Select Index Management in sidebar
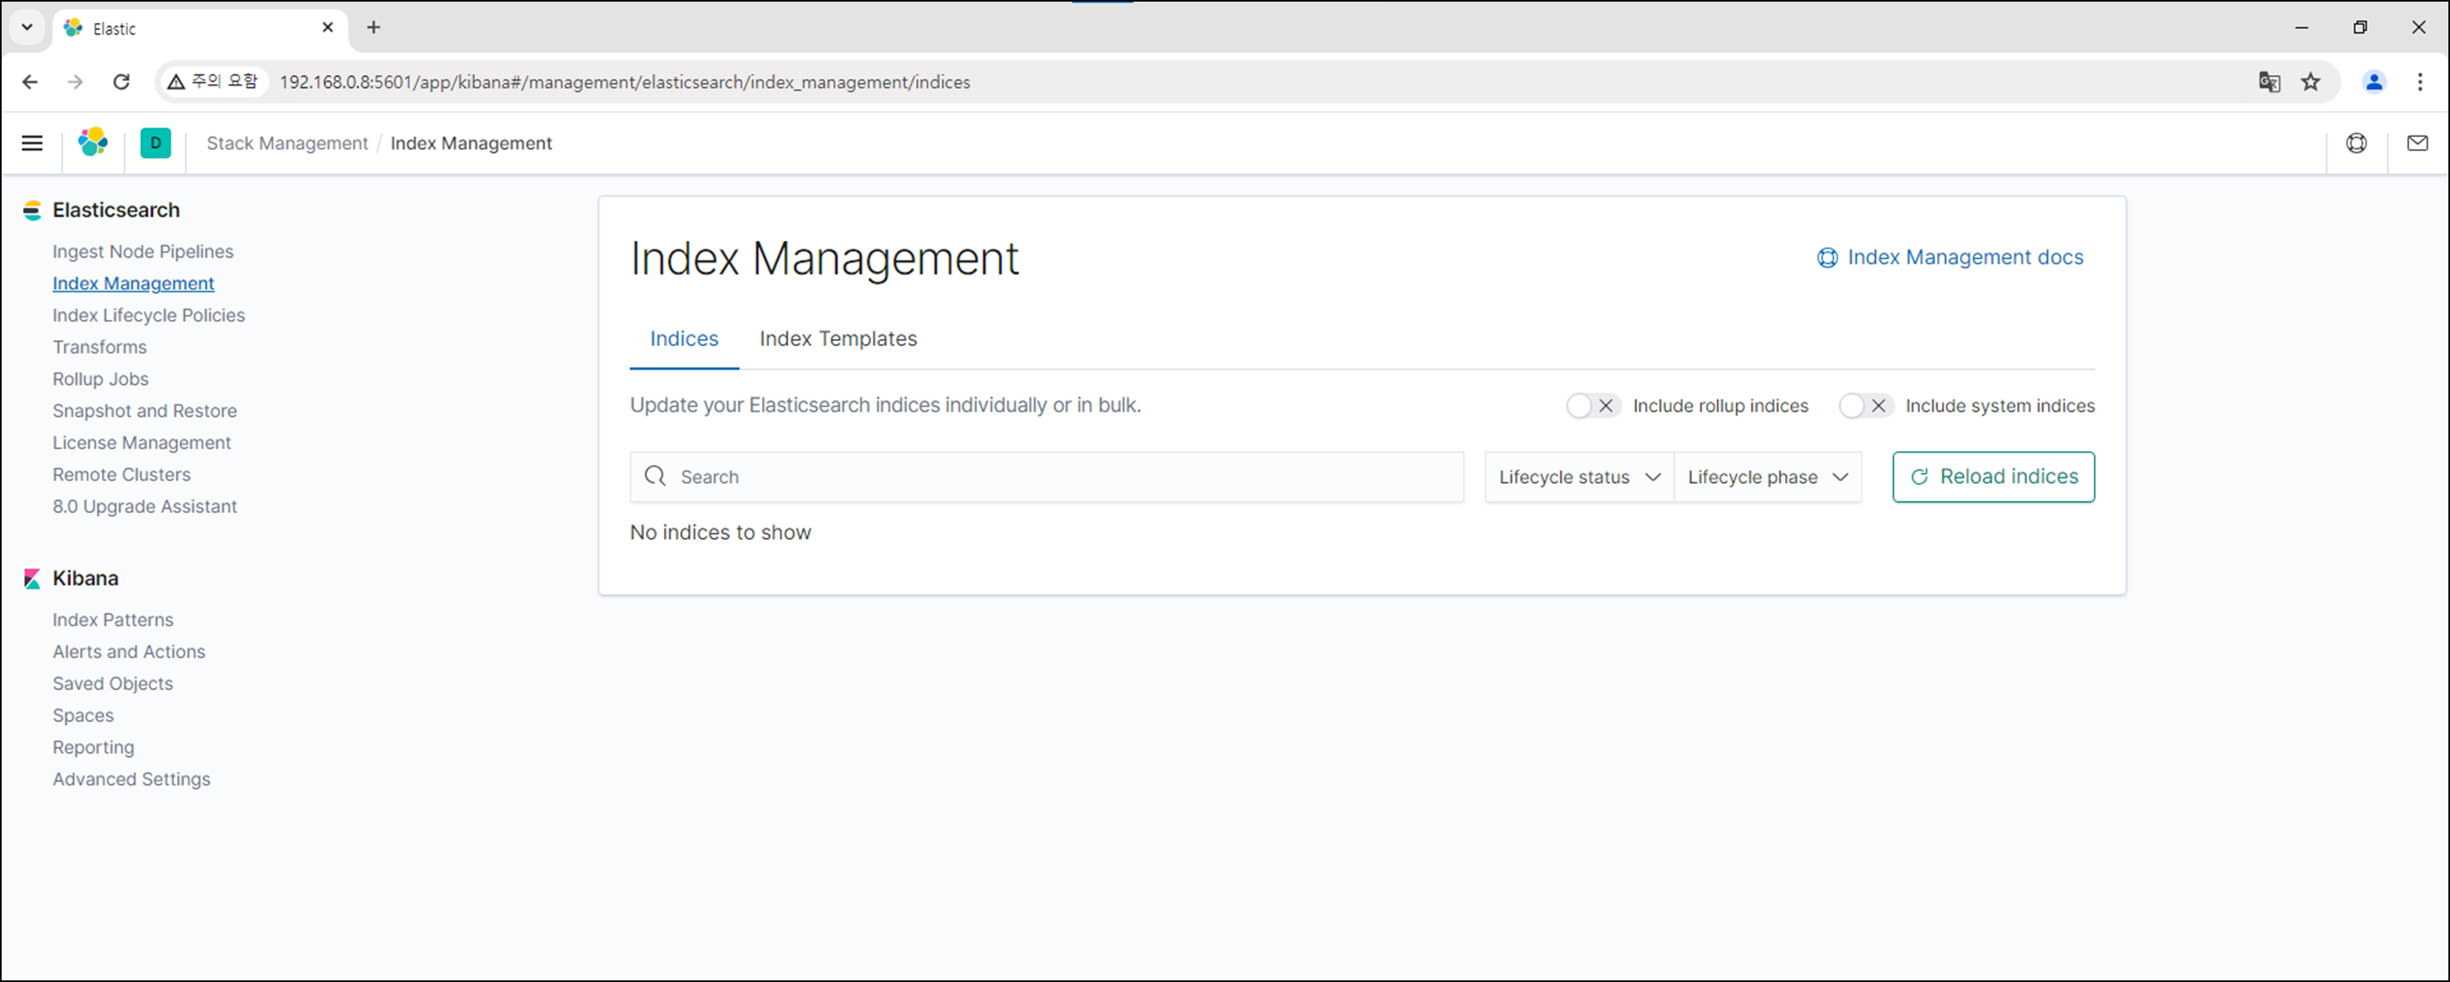This screenshot has height=982, width=2450. click(133, 284)
